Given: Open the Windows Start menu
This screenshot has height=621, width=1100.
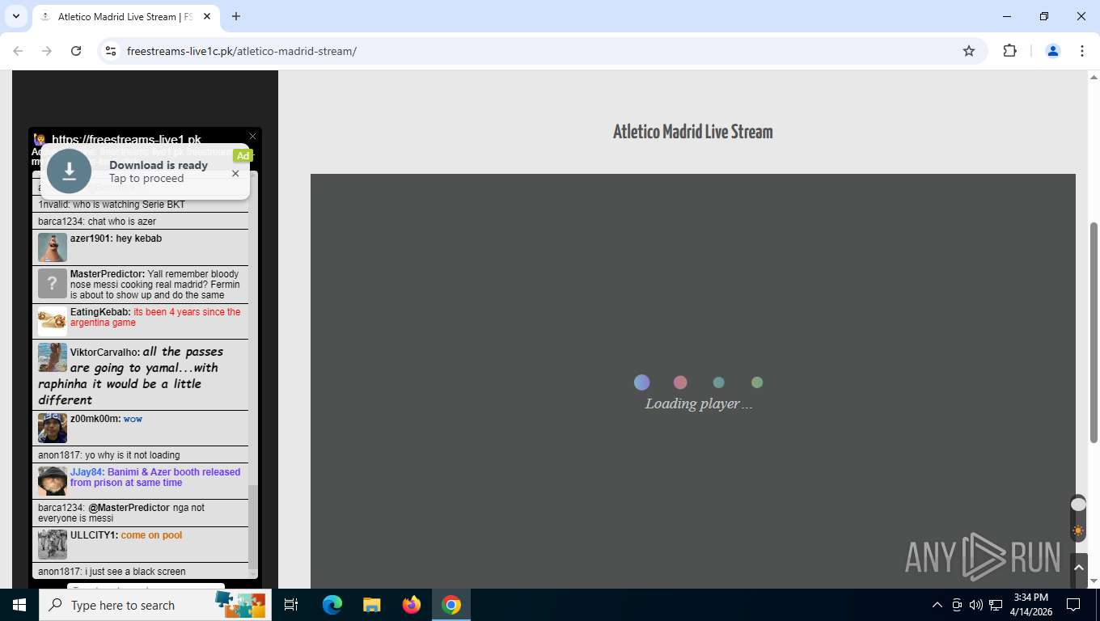Looking at the screenshot, I should [x=19, y=605].
